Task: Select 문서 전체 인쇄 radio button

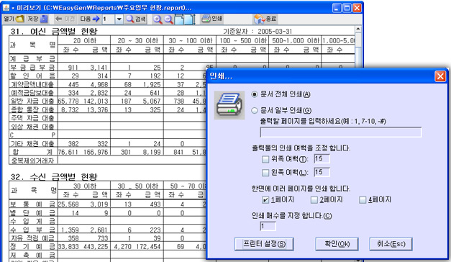Action: coord(254,94)
